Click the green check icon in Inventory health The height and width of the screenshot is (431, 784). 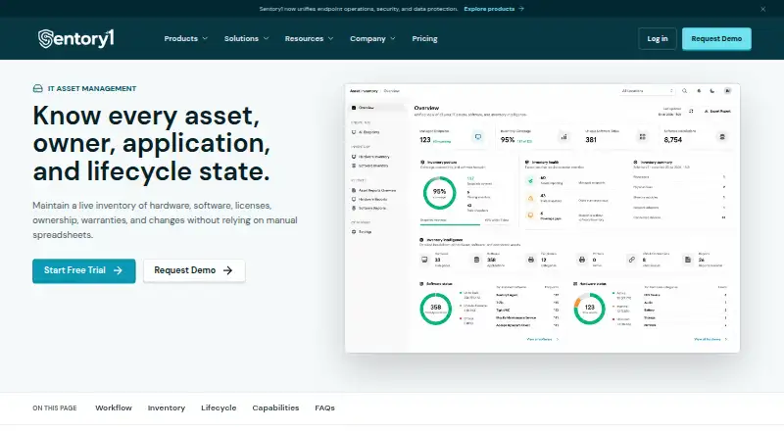point(530,181)
